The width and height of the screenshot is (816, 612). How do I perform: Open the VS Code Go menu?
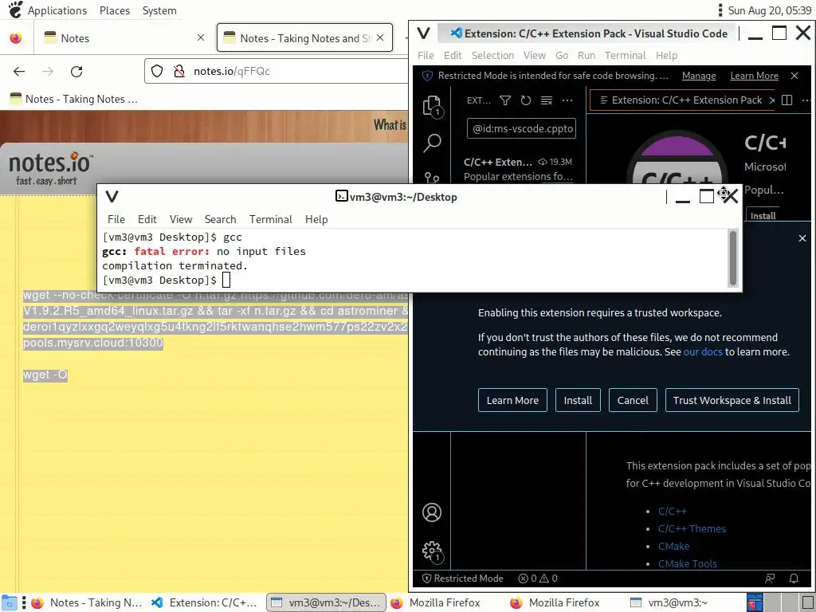click(562, 56)
